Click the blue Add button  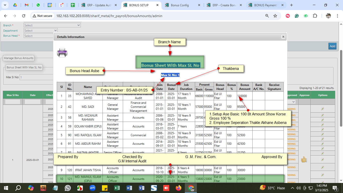(332, 46)
